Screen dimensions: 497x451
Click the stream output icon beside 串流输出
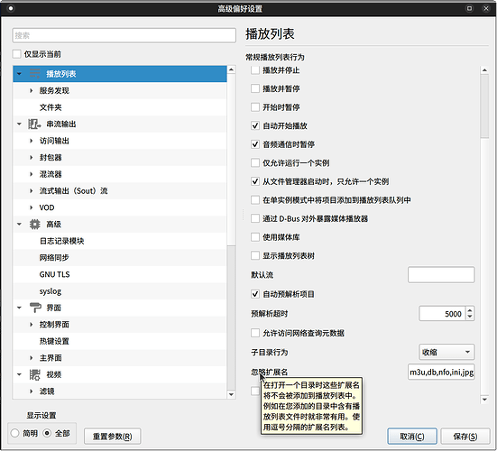(x=34, y=124)
